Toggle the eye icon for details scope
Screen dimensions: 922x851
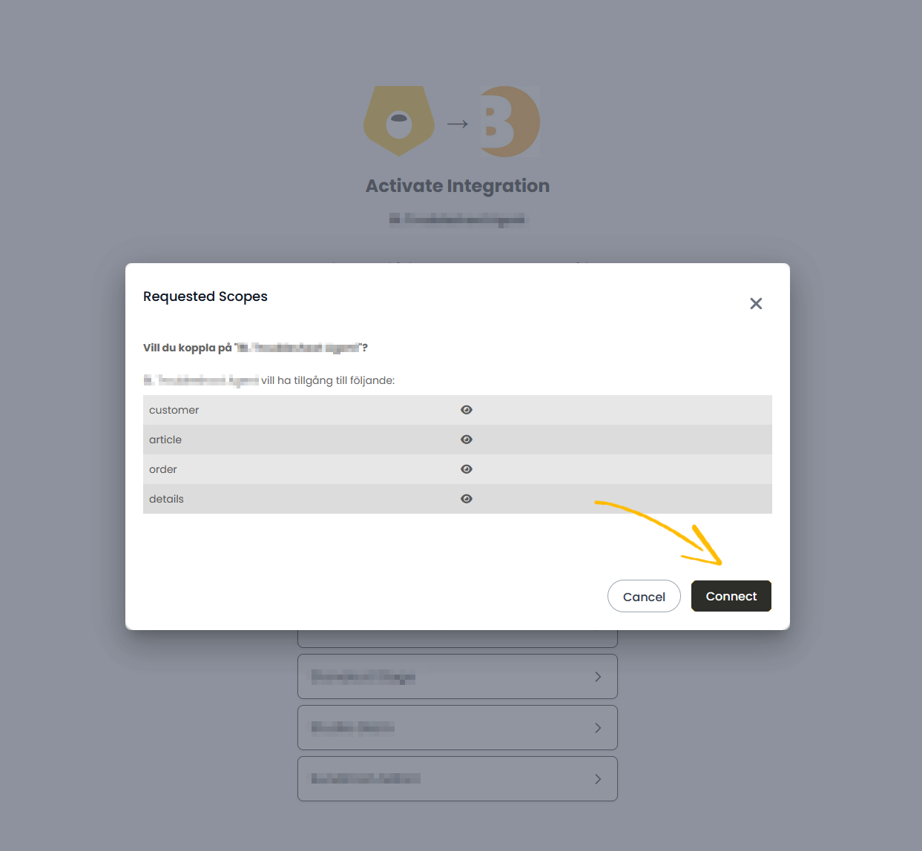tap(467, 499)
